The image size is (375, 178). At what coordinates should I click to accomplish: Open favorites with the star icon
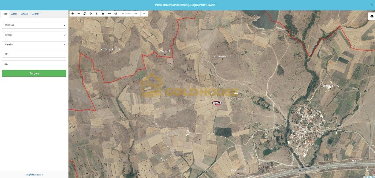click(x=103, y=14)
